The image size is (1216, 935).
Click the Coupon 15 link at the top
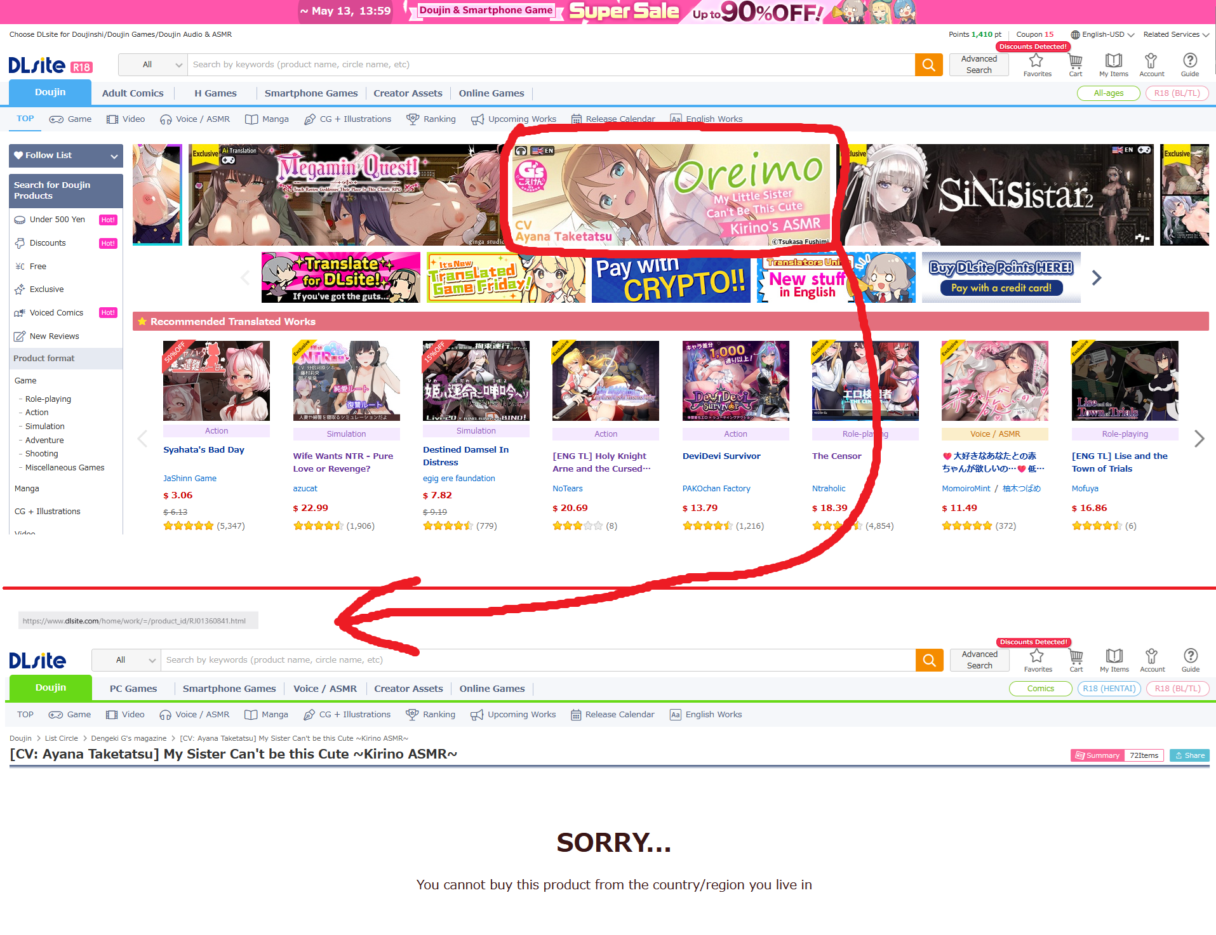pyautogui.click(x=1034, y=34)
